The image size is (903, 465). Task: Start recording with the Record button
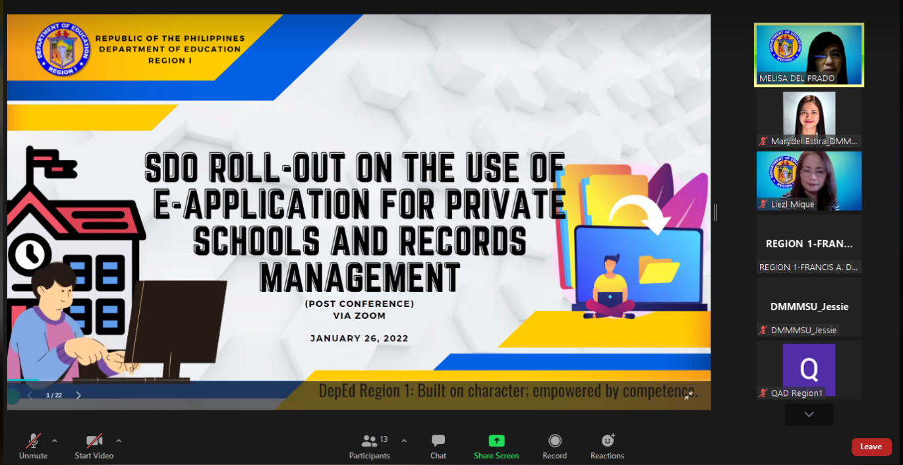[x=555, y=446]
